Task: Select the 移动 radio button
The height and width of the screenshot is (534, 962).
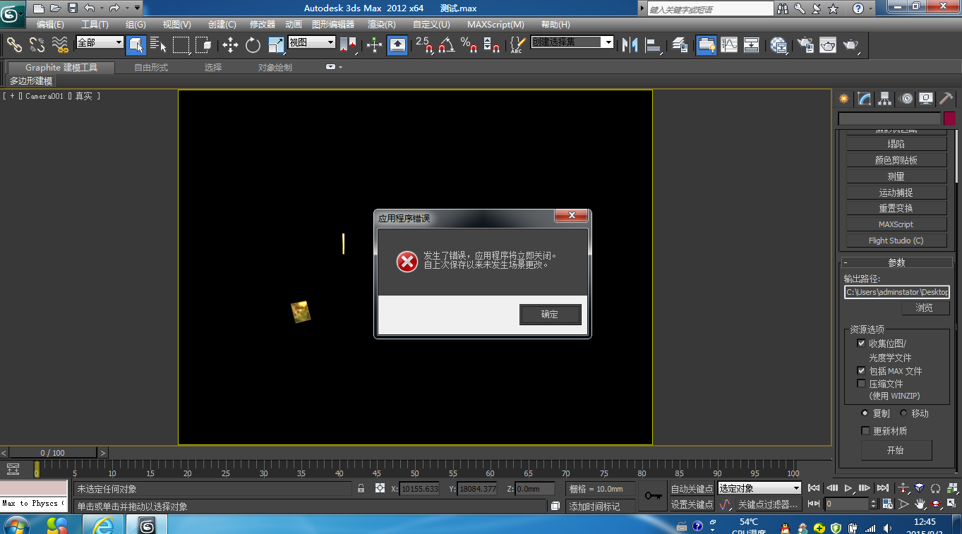Action: pyautogui.click(x=903, y=413)
